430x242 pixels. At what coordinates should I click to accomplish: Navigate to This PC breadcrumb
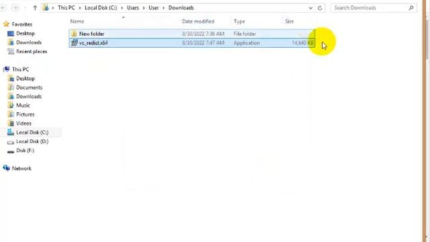[67, 7]
